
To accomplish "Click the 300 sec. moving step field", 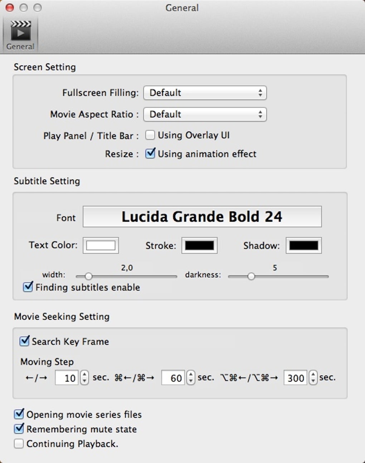I will click(295, 378).
